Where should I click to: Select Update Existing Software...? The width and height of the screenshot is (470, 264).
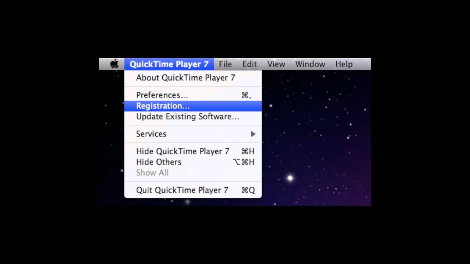click(193, 117)
